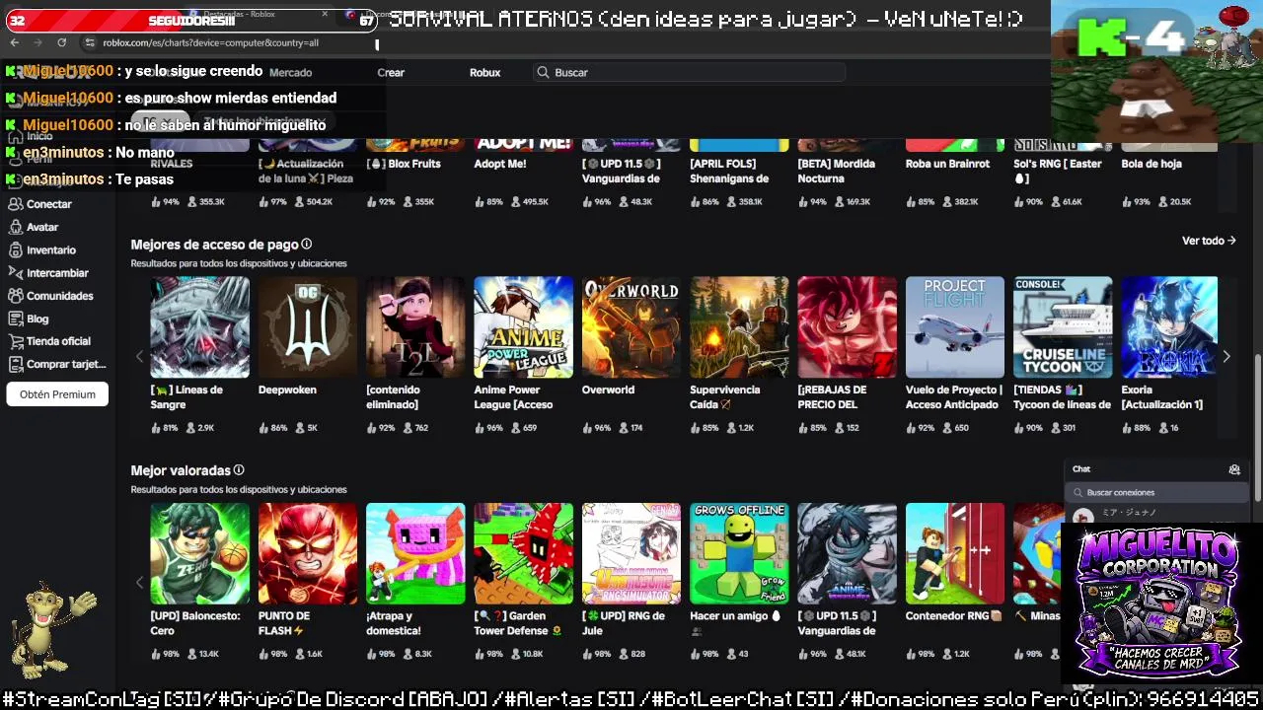Viewport: 1263px width, 710px height.
Task: Open PUNTO DE FLASH thumbnail
Action: 308,553
